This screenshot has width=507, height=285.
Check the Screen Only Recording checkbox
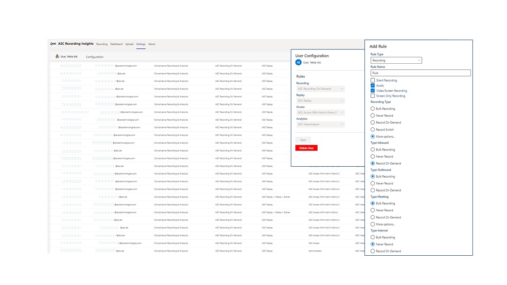click(x=373, y=96)
